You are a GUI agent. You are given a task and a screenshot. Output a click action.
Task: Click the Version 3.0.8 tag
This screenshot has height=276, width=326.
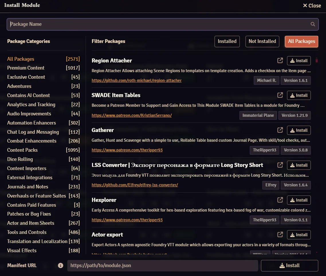[296, 150]
